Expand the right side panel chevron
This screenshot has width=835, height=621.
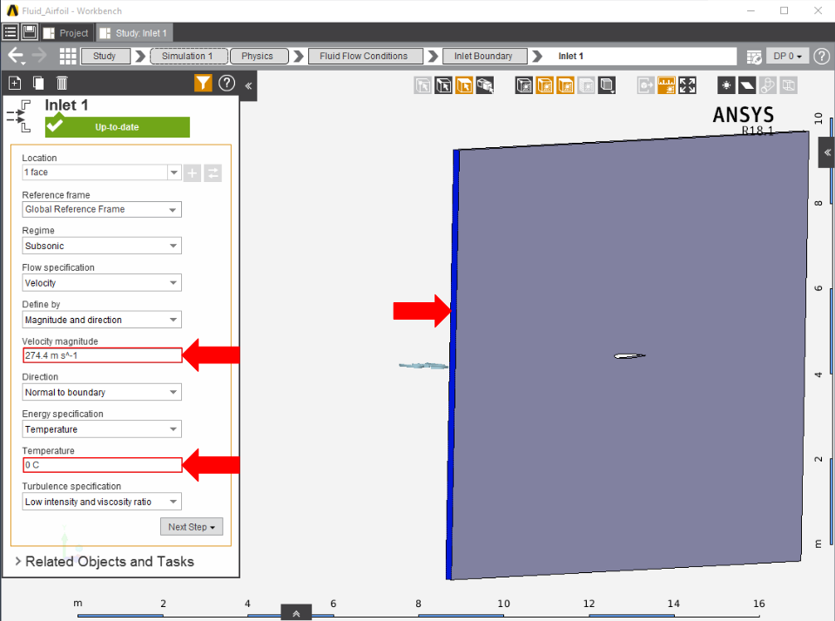827,152
